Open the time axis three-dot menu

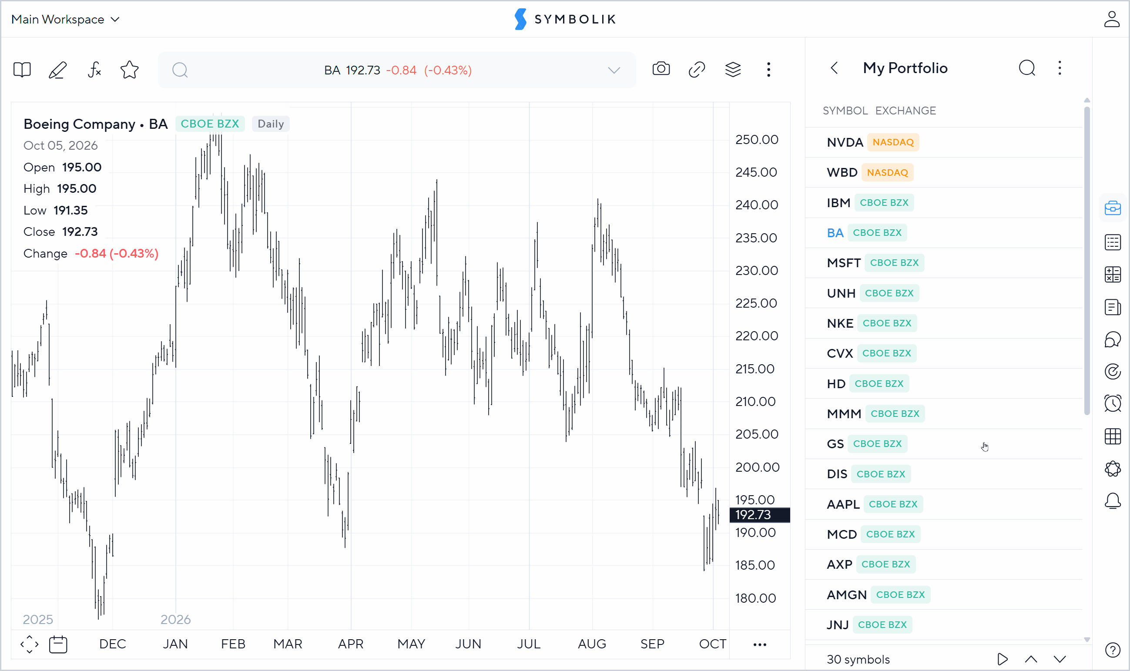(759, 645)
